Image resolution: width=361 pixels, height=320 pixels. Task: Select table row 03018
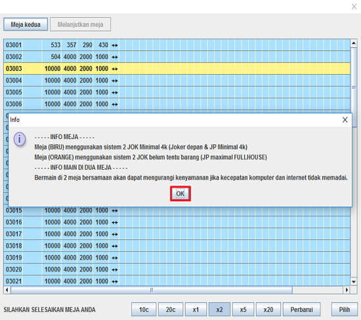tap(177, 246)
